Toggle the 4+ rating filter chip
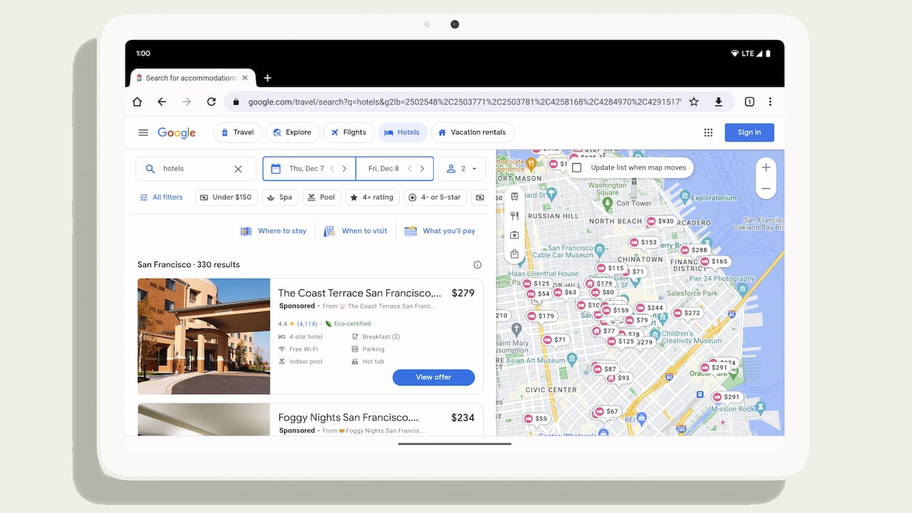The width and height of the screenshot is (912, 513). [372, 197]
